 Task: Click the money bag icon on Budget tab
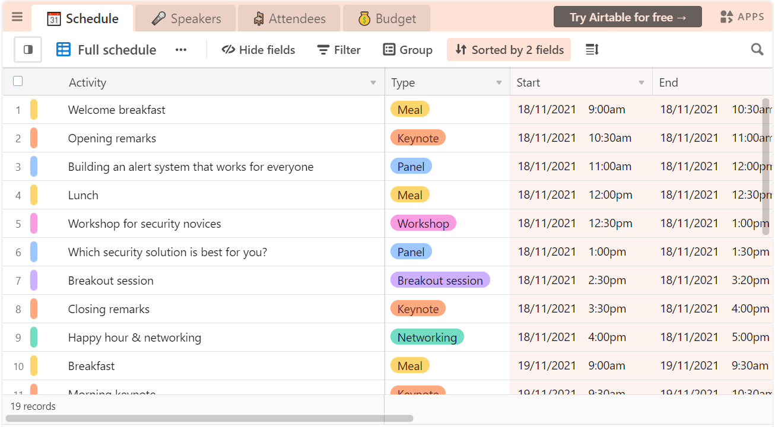tap(364, 18)
